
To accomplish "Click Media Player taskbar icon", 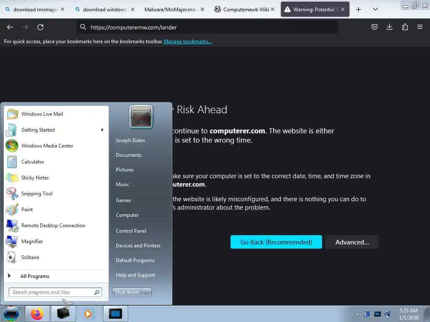I will pos(89,314).
